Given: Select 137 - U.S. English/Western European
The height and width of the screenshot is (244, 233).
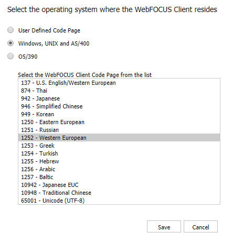Looking at the screenshot, I should point(119,83).
